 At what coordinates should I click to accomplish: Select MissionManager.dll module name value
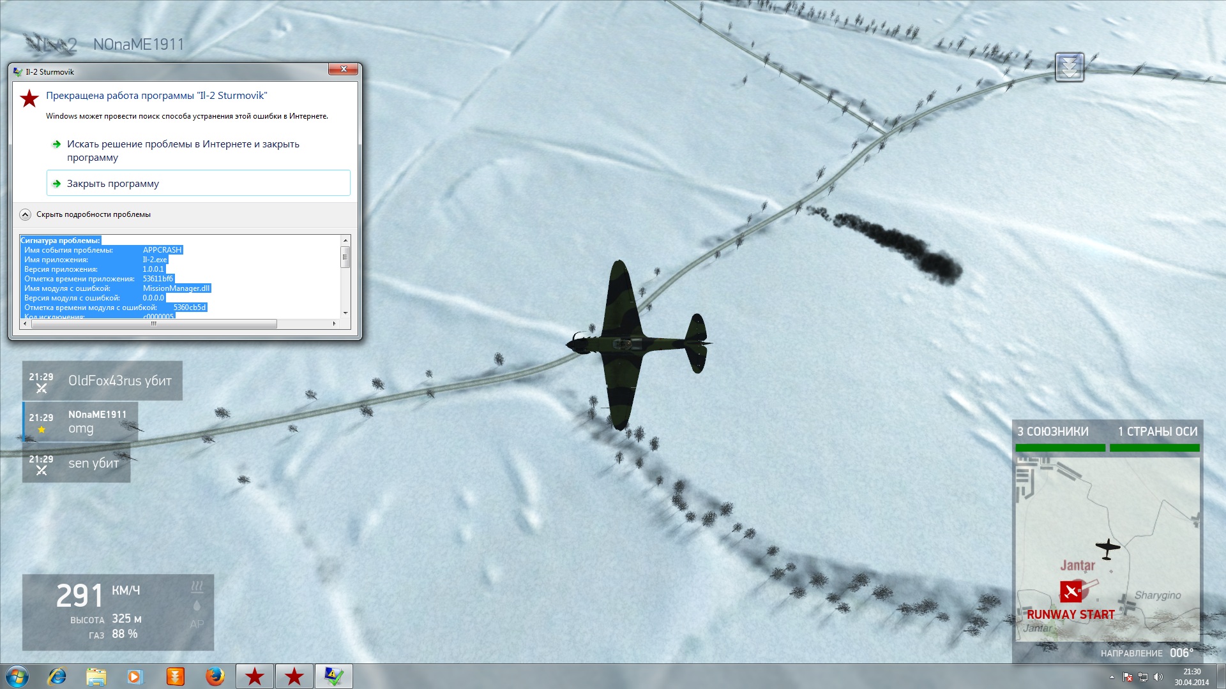[176, 288]
